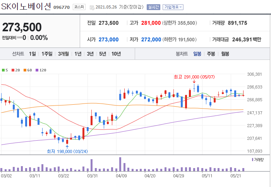271x187 pixels.
Task: Select the 1주일 line chart period
Action: 47,54
